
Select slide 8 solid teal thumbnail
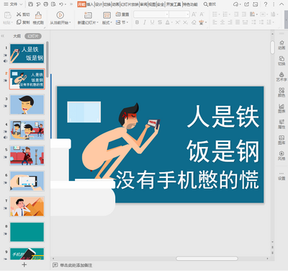coord(27,232)
